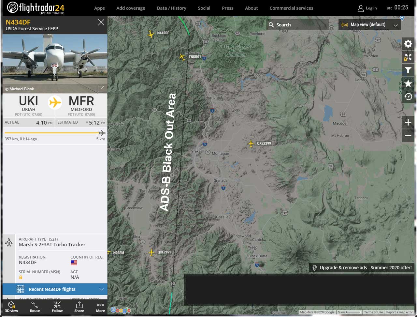Open the Social menu
Screen dimensions: 417x317
pyautogui.click(x=204, y=8)
